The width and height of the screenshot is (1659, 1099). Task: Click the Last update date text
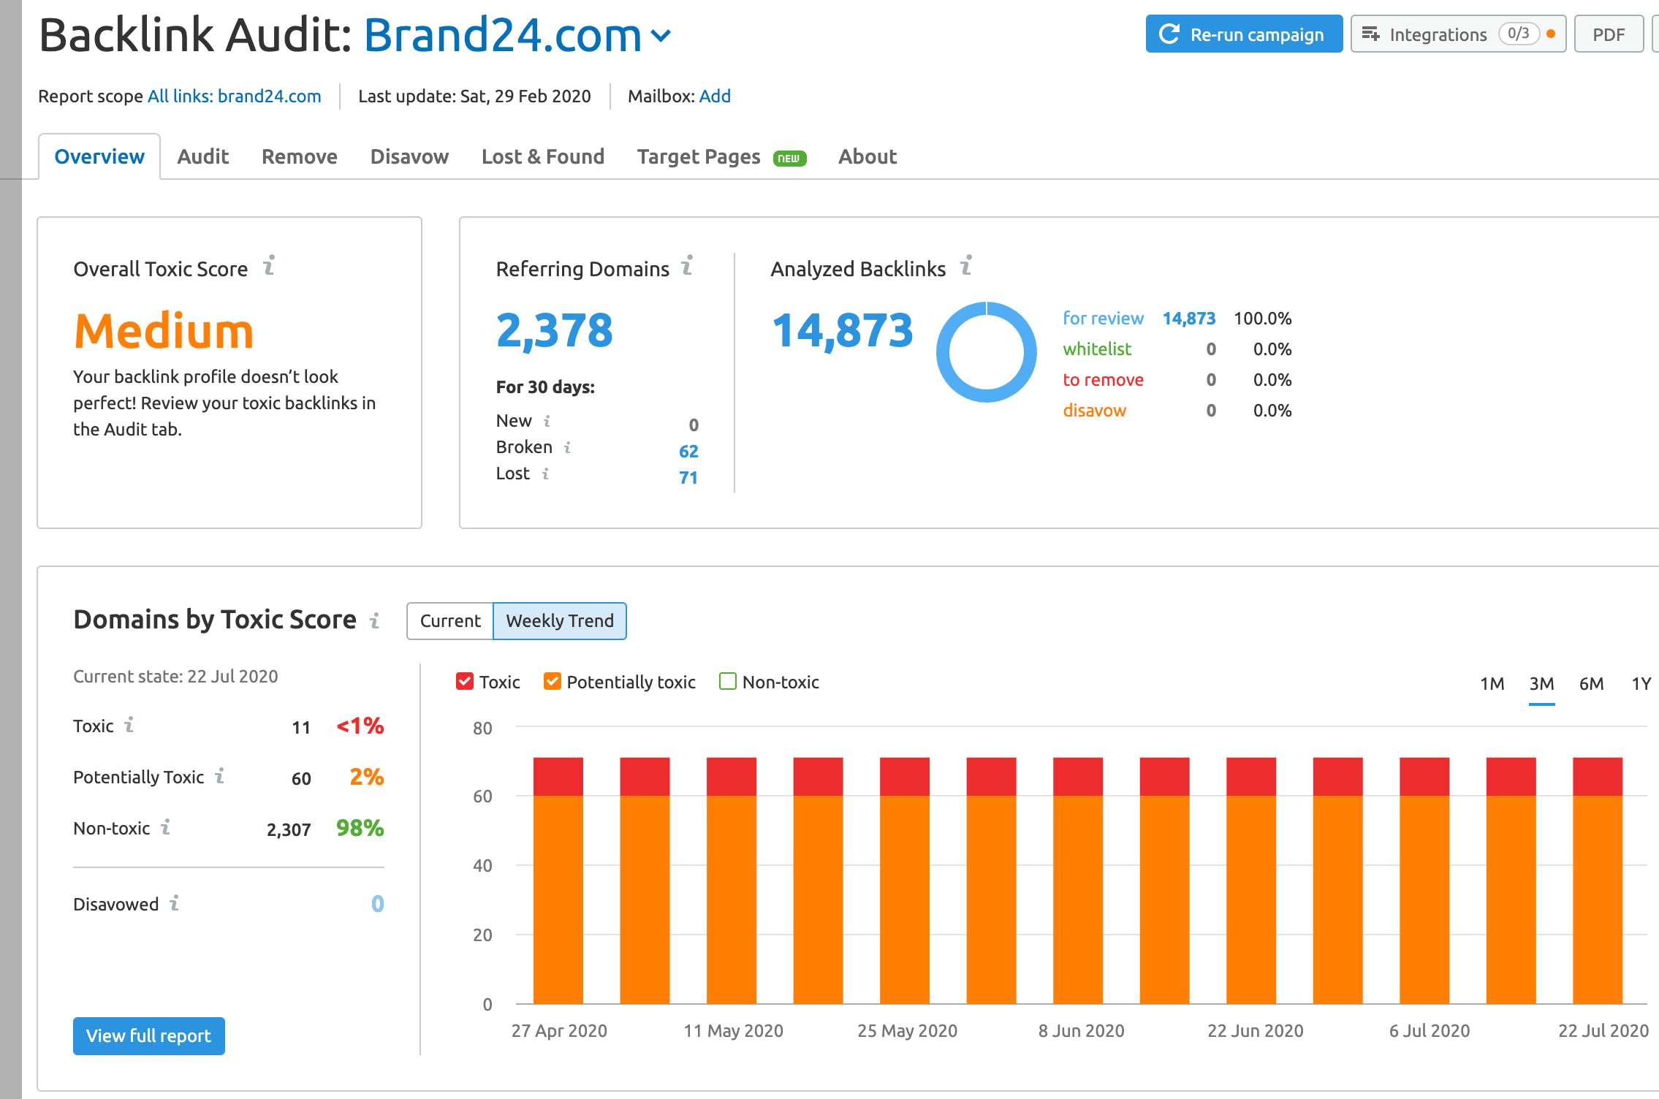(x=474, y=96)
